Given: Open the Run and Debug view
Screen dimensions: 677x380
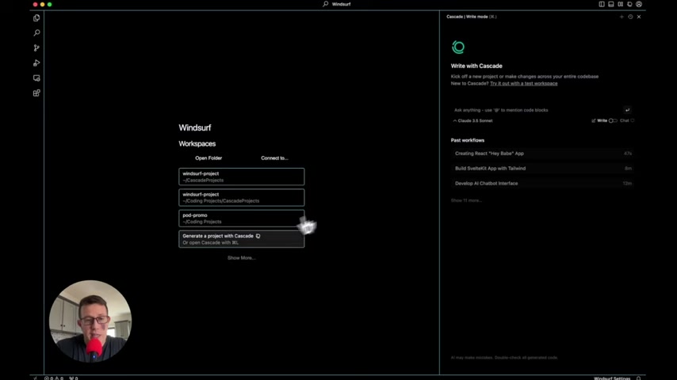Looking at the screenshot, I should click(x=36, y=63).
